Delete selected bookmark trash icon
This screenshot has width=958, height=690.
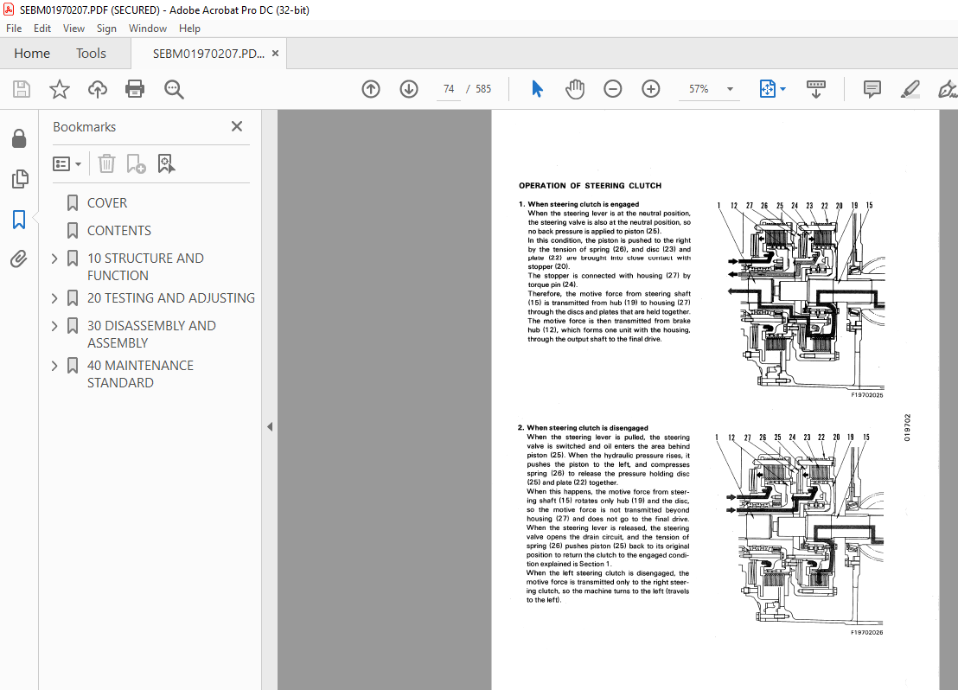click(x=106, y=163)
